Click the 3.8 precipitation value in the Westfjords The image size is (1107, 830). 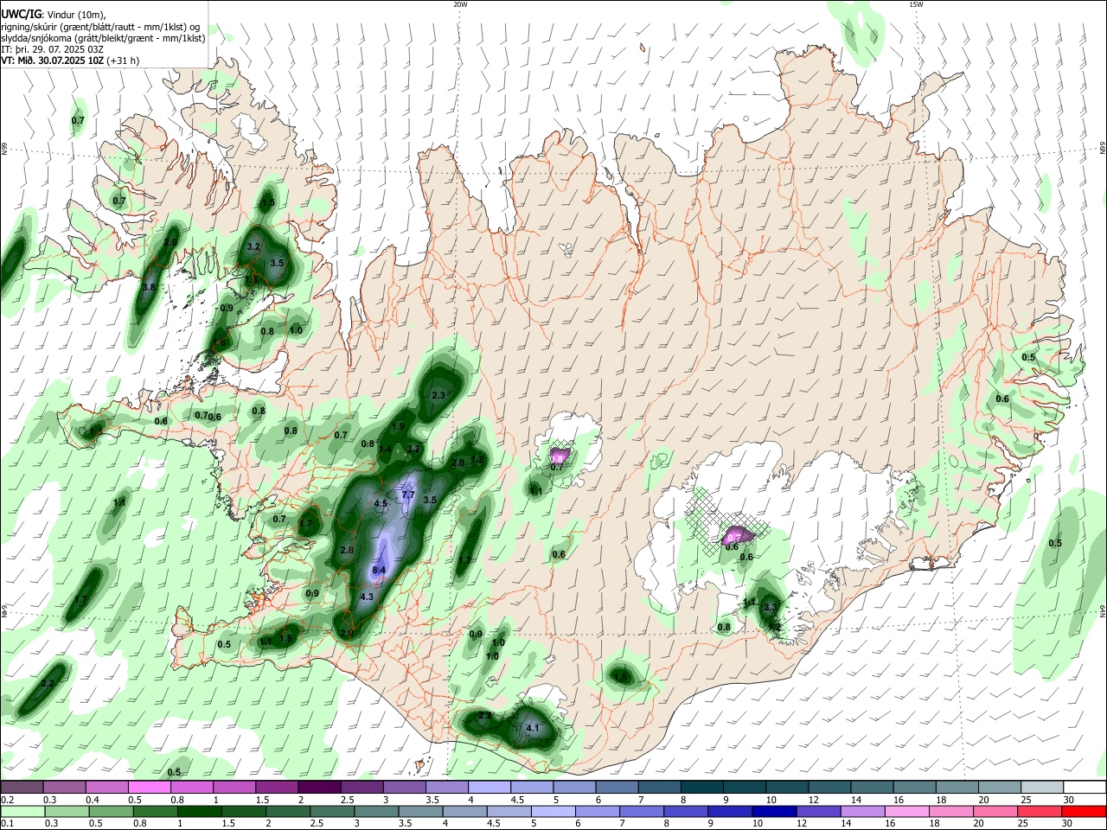pos(149,287)
